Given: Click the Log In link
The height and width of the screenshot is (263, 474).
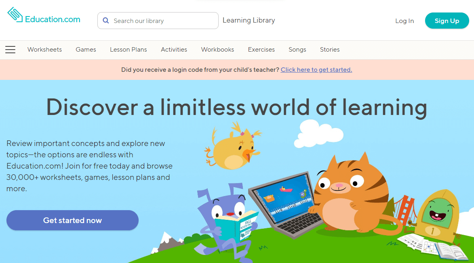Looking at the screenshot, I should [404, 21].
